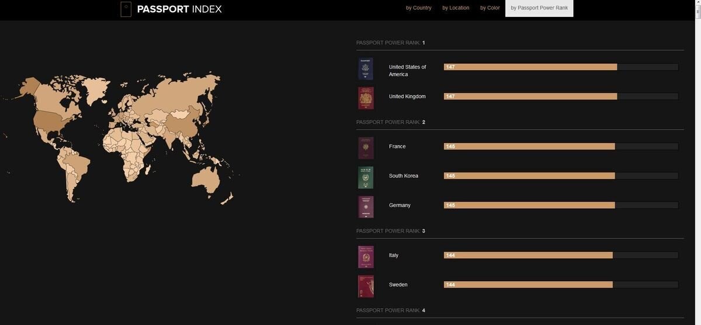Open the South Korea passport cover

366,178
